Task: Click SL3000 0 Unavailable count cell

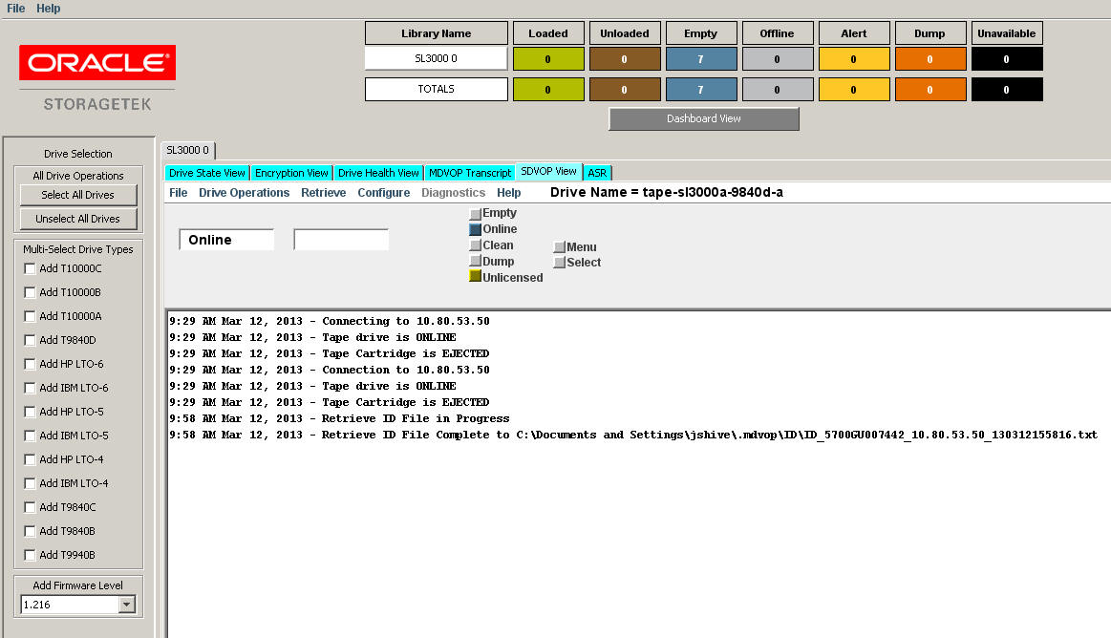Action: (1007, 59)
